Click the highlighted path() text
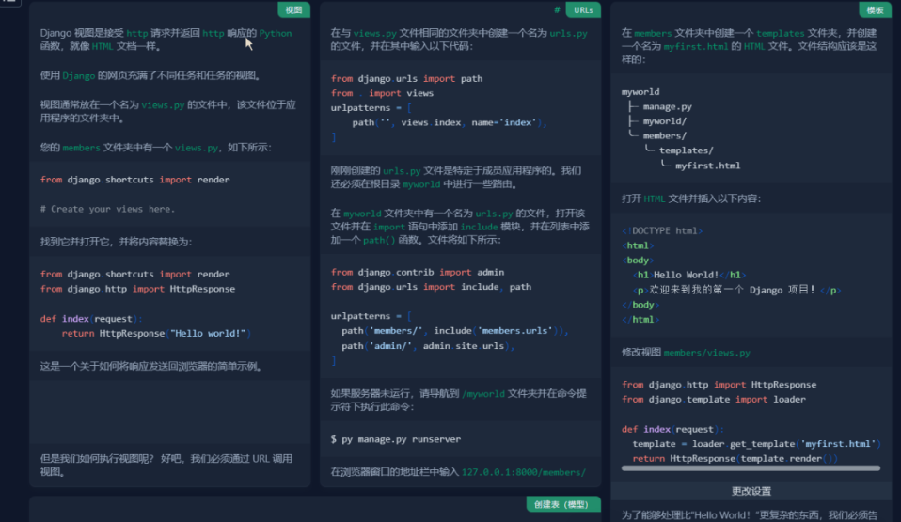 [379, 240]
